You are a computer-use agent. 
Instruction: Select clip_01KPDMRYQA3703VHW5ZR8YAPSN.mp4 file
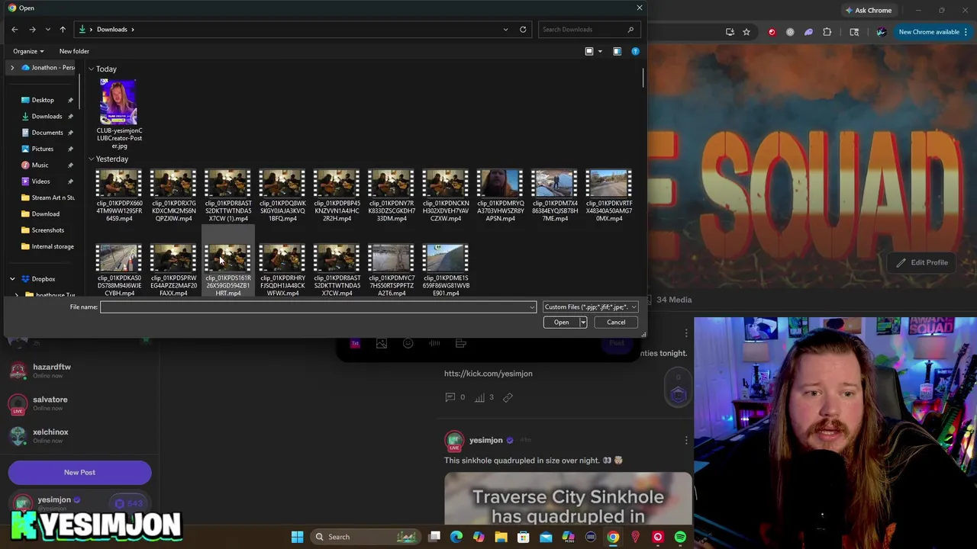500,196
